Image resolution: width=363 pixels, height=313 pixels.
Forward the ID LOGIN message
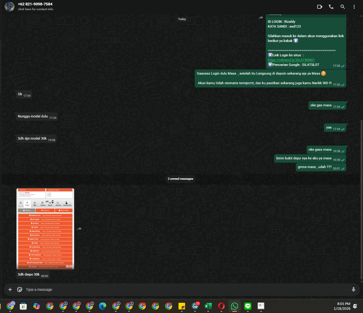pyautogui.click(x=261, y=18)
